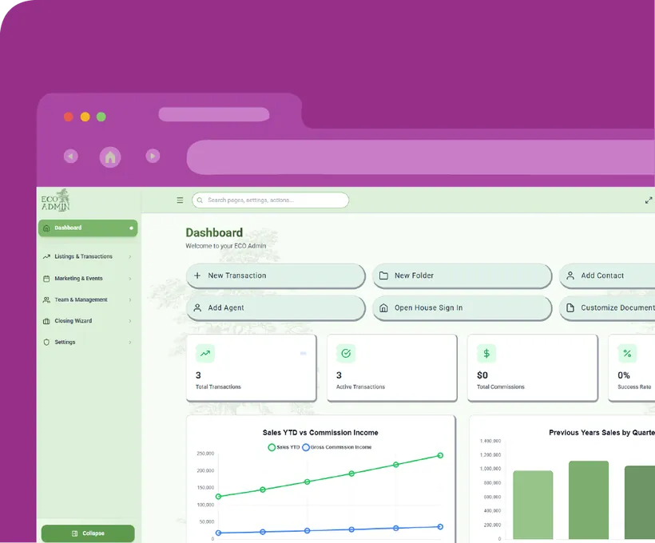Viewport: 655px width, 543px height.
Task: Click the Total Commissions dollar icon
Action: tap(486, 354)
